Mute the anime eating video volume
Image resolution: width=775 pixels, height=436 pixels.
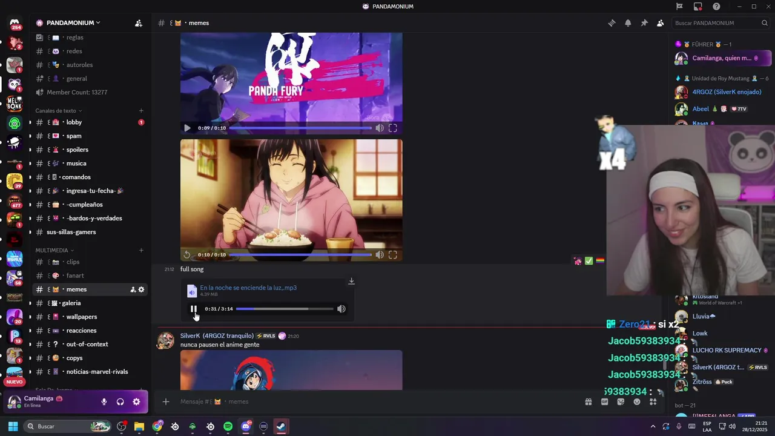point(380,255)
